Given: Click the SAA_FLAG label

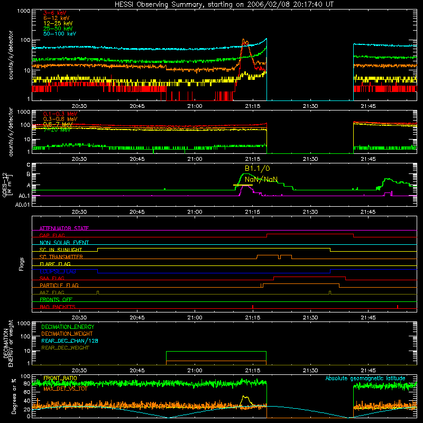Looking at the screenshot, I should (52, 278).
